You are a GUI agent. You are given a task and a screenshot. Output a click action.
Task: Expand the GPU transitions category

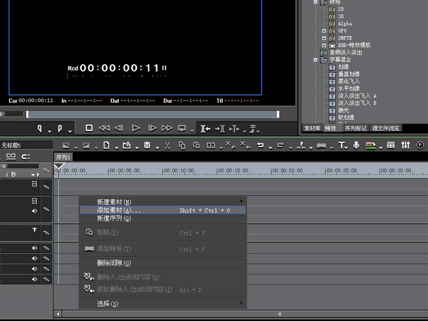click(x=324, y=30)
